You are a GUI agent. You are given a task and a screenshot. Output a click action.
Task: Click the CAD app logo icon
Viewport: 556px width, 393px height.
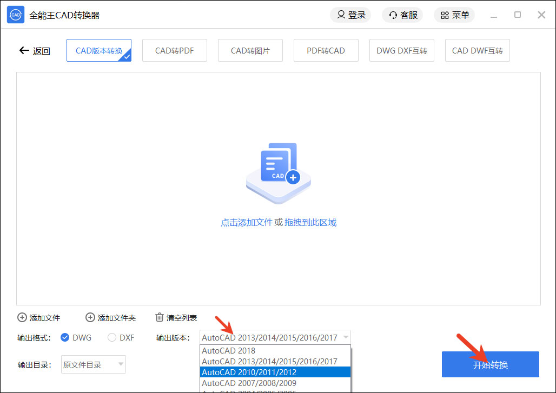(x=16, y=15)
